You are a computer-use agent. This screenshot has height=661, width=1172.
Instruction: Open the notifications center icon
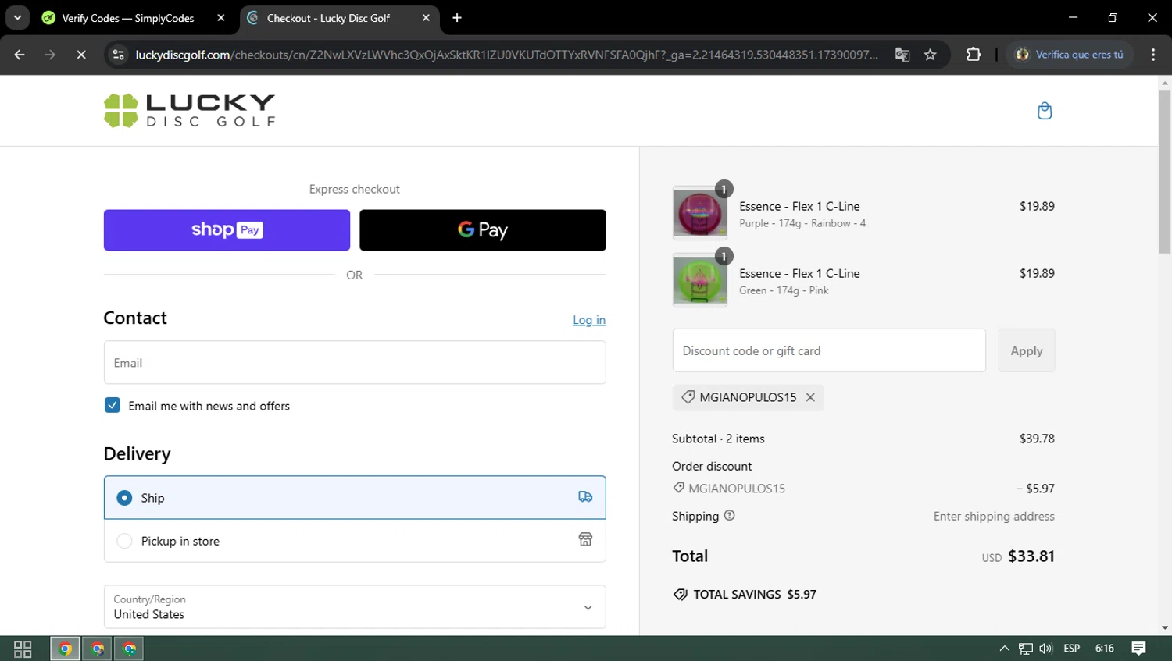coord(1138,649)
